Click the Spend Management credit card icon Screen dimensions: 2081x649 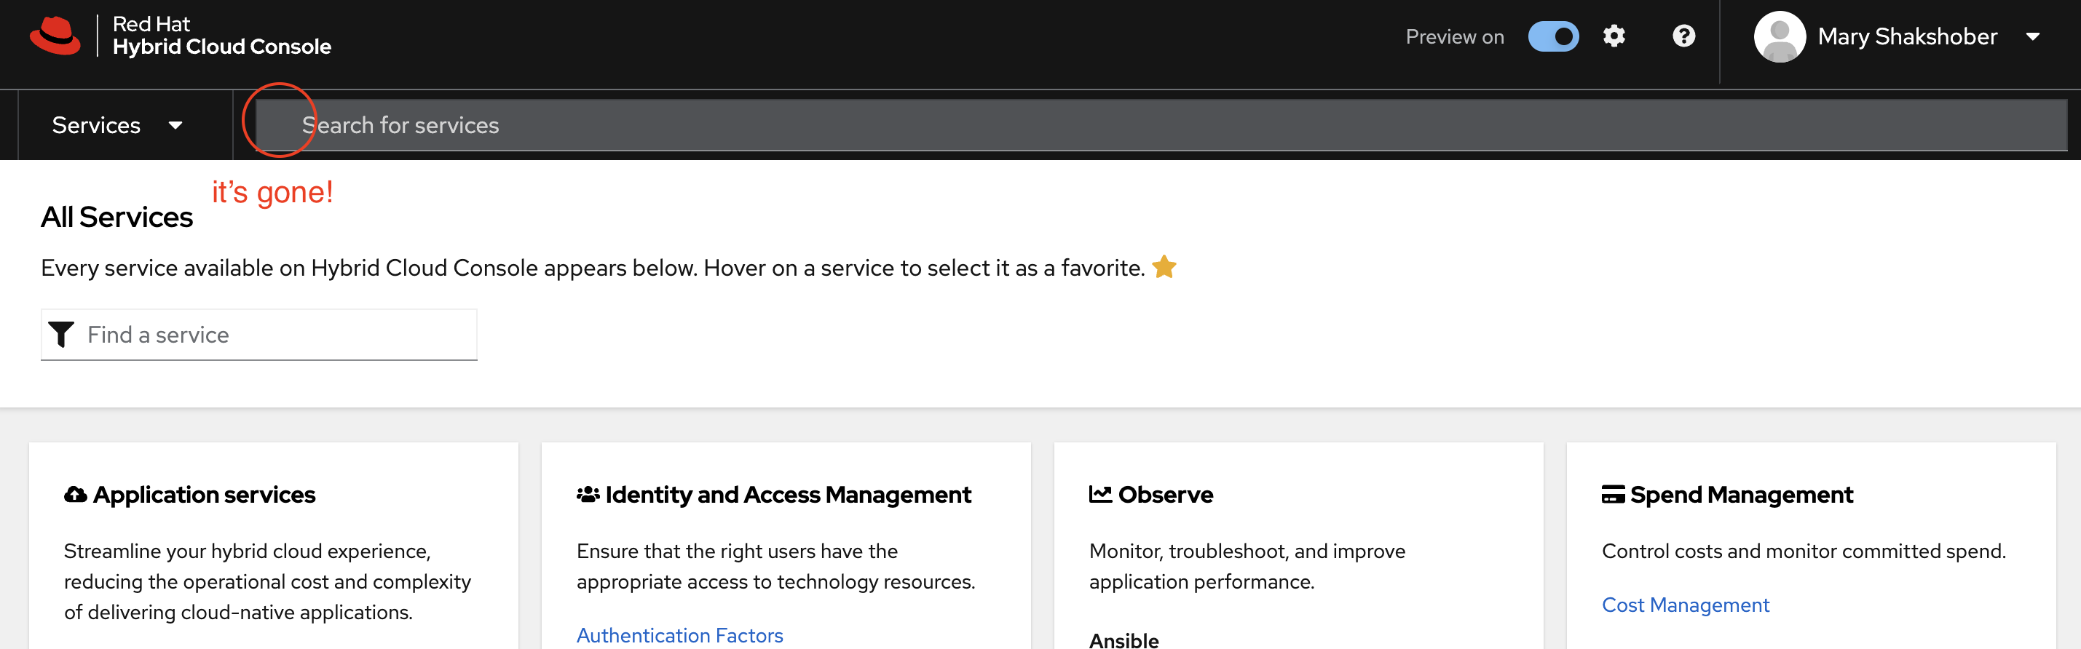[x=1613, y=495]
